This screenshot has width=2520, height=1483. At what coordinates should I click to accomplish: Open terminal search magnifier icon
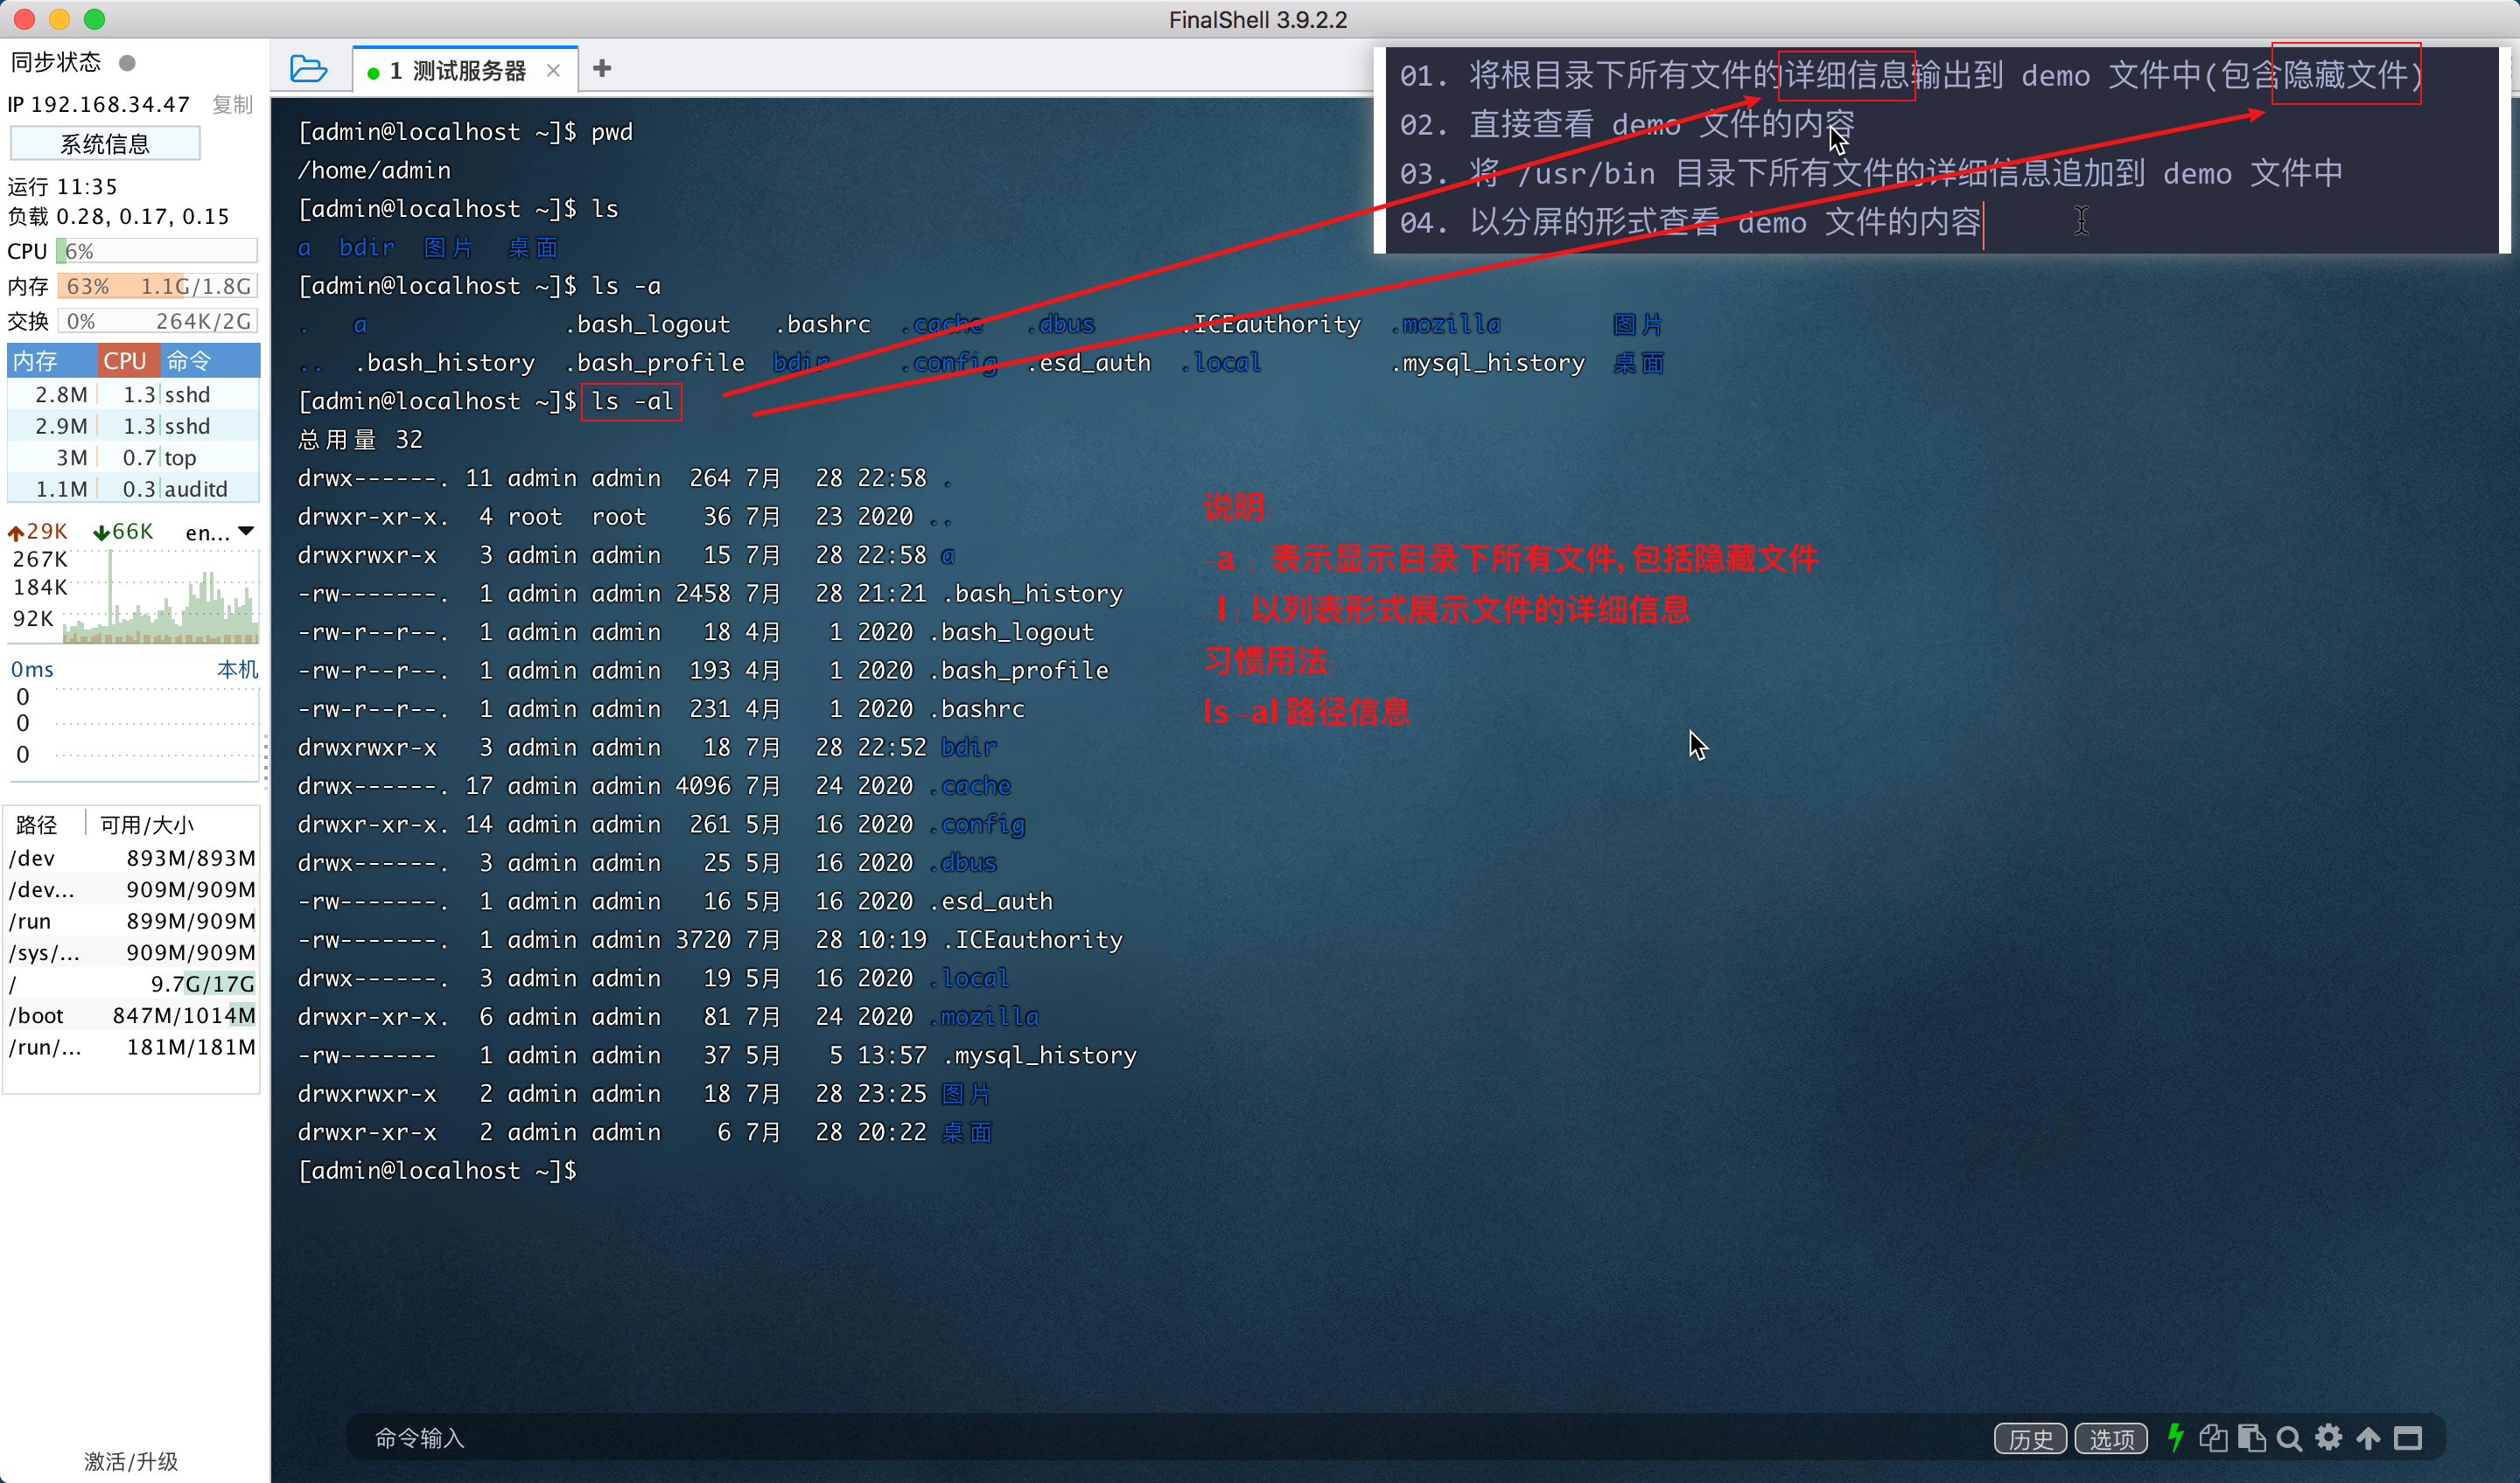coord(2289,1438)
